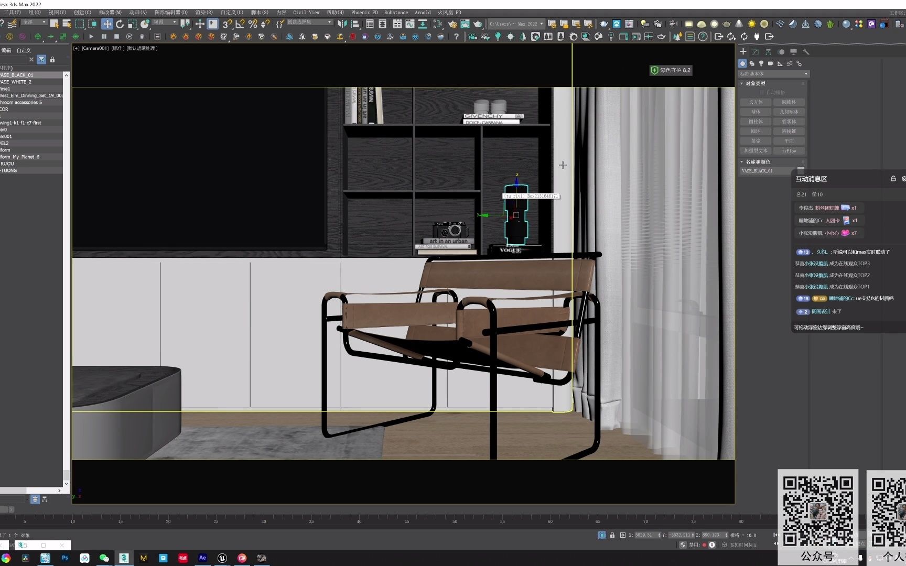Open the C:\Users project path dropdown

pyautogui.click(x=516, y=24)
